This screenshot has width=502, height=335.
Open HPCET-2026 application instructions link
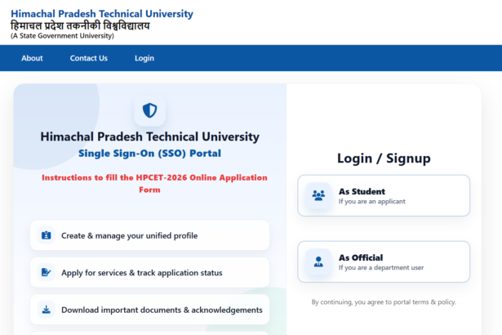tap(154, 183)
